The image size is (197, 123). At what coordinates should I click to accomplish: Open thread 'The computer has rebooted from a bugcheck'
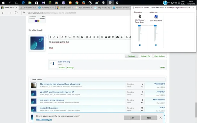[60, 84]
